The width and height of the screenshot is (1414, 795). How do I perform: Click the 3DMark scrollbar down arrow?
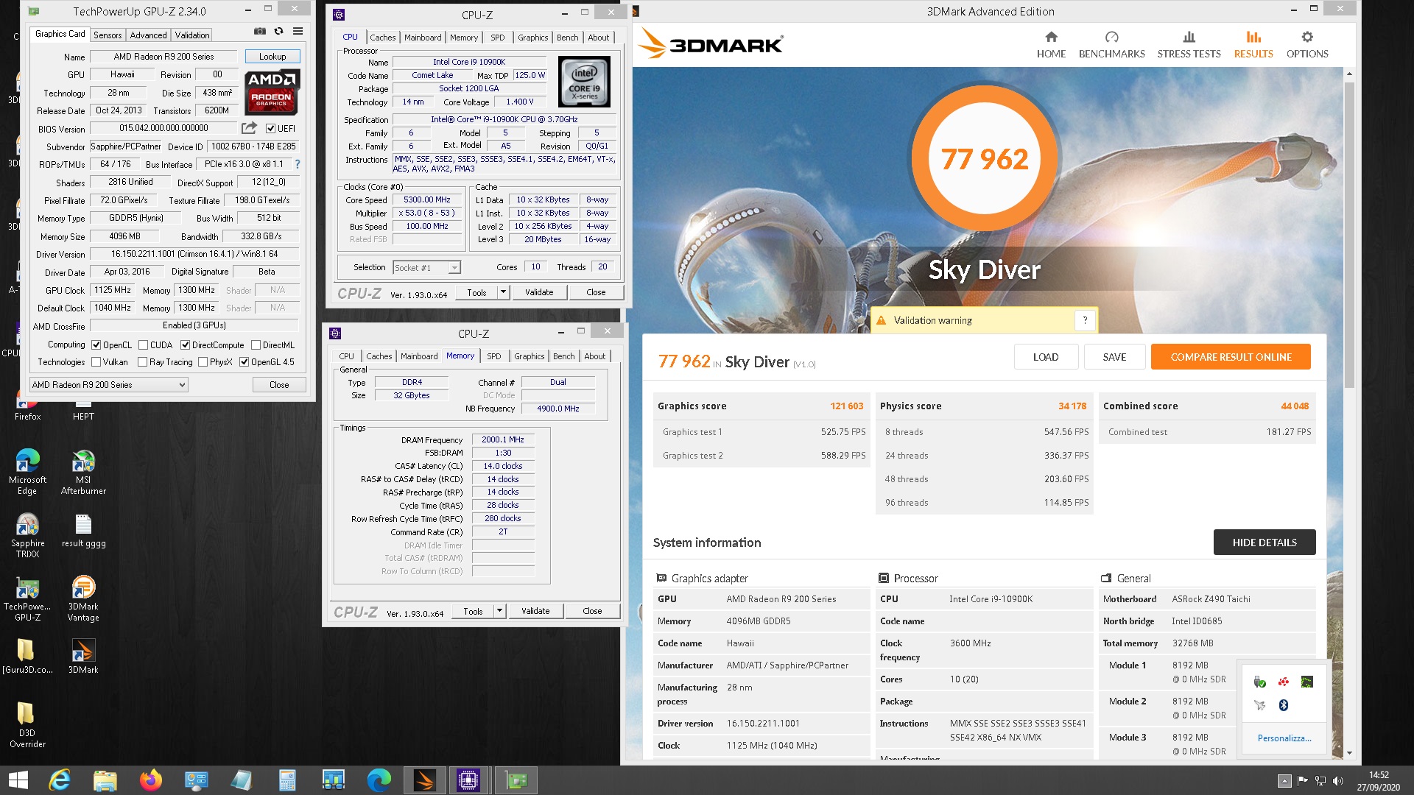(x=1349, y=753)
